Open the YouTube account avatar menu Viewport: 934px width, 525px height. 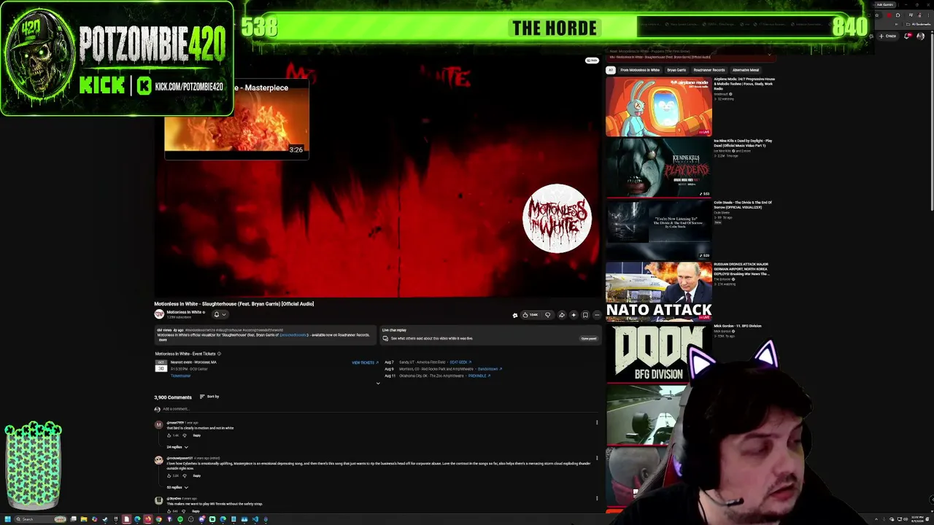coord(921,36)
